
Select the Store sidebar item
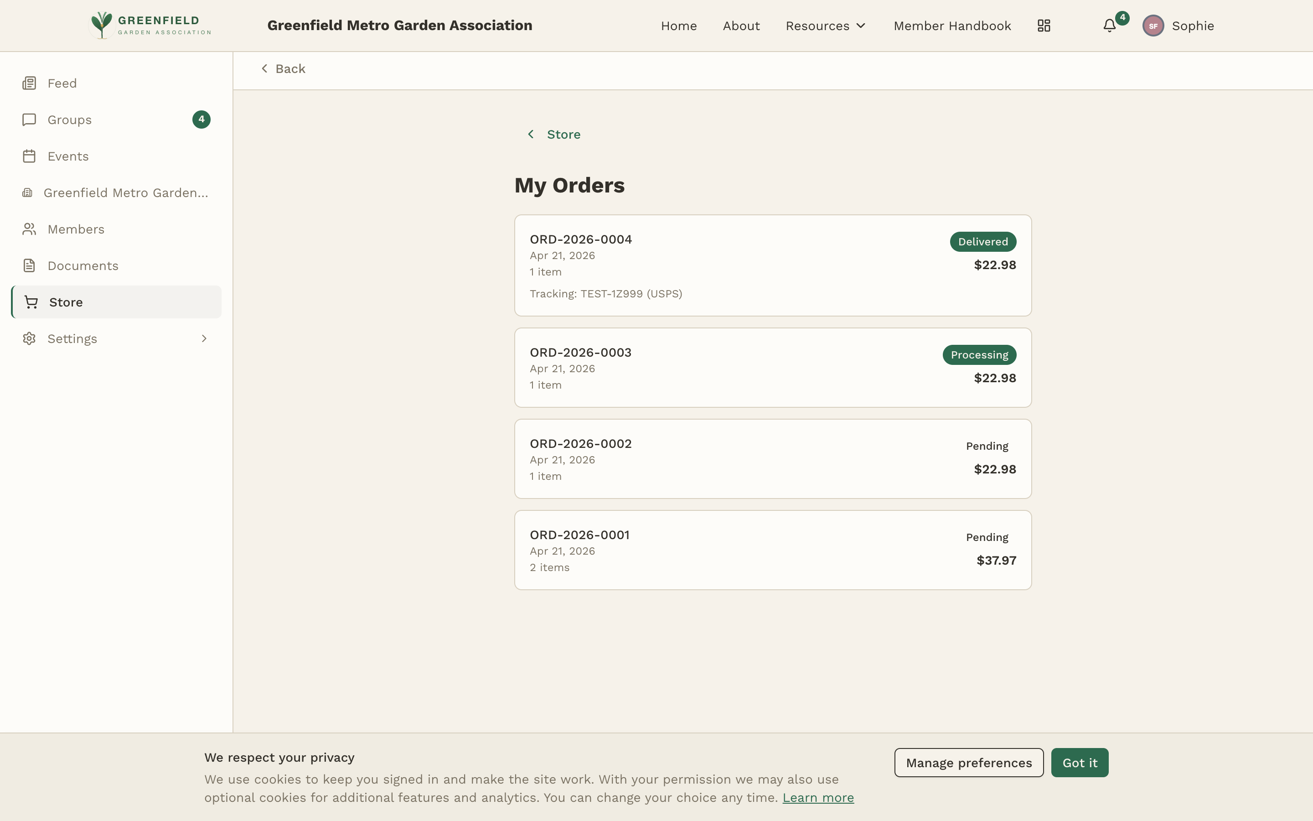[x=116, y=302]
